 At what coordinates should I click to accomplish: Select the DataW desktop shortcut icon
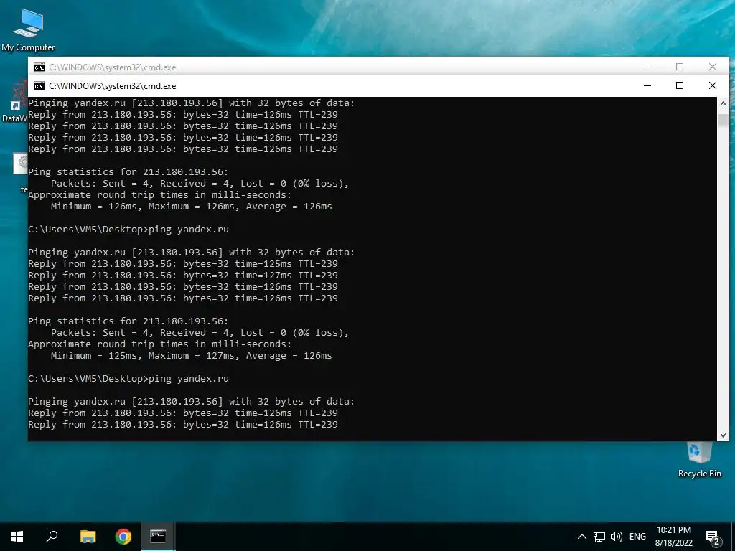tap(14, 102)
